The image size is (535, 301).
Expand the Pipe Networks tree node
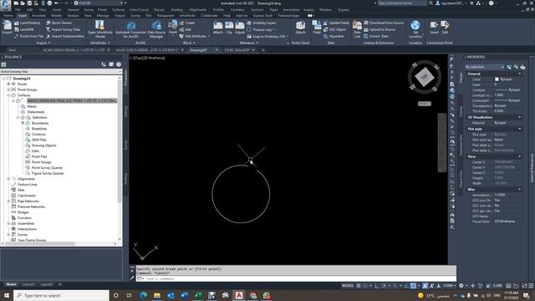[8, 201]
